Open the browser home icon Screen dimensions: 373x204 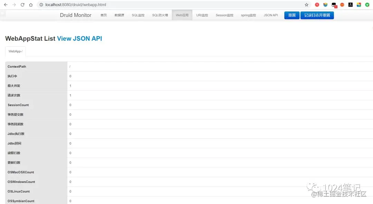click(31, 5)
